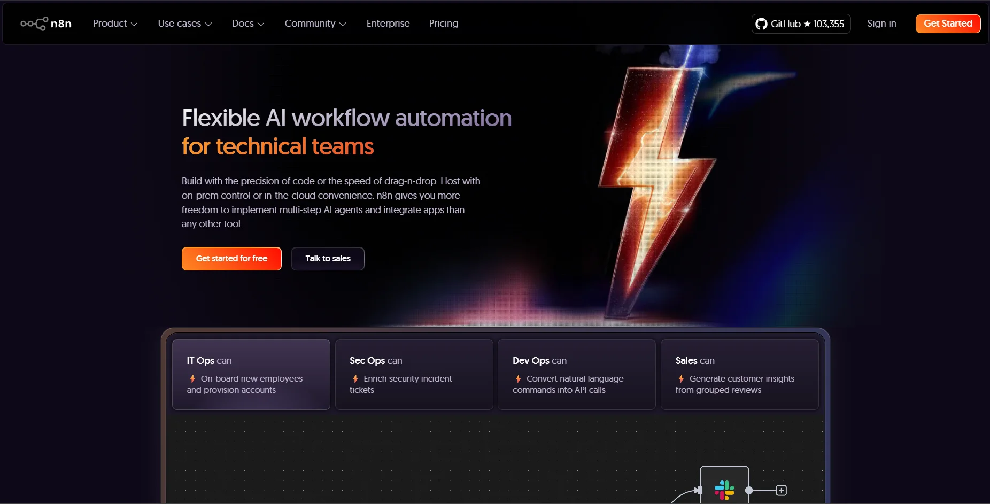The width and height of the screenshot is (990, 504).
Task: Click 'Generate customer insights from grouped reviews'
Action: [x=735, y=384]
